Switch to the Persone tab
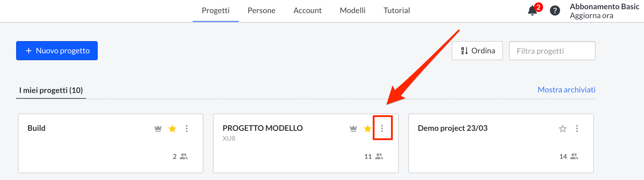644x180 pixels. (261, 11)
